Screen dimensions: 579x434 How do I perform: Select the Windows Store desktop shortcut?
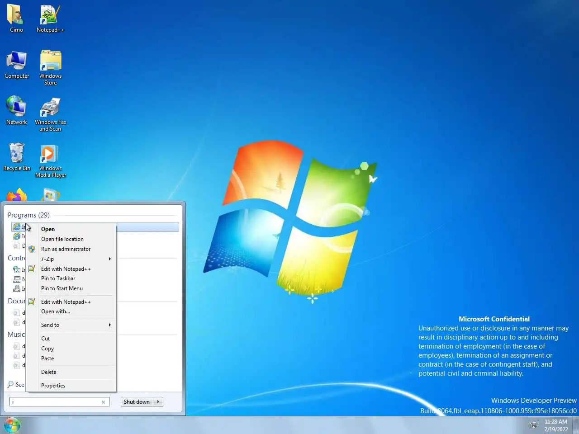pos(50,68)
